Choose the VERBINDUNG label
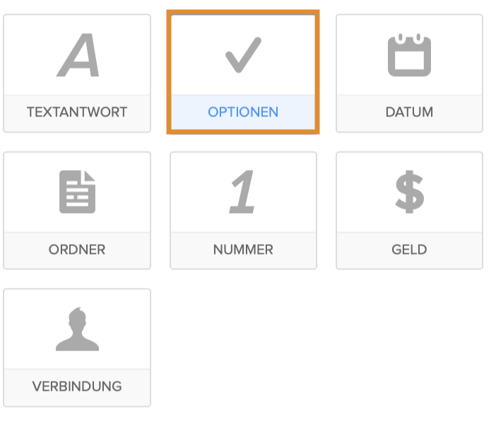This screenshot has width=496, height=426. point(77,387)
